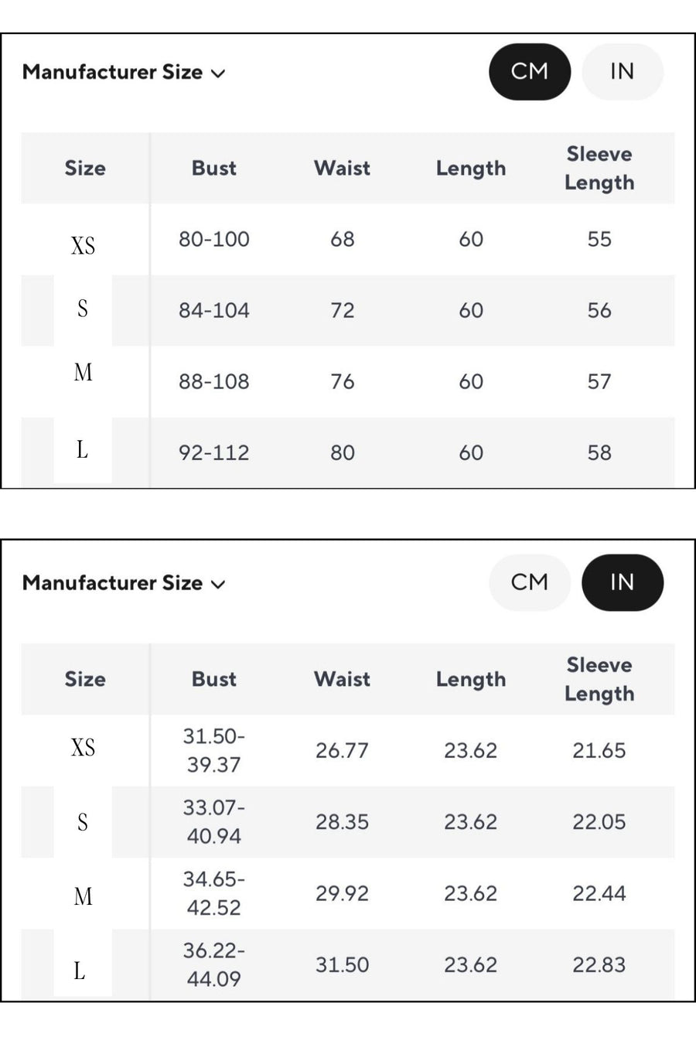
Task: Click the Sleeve Length header in the inch table
Action: click(x=599, y=679)
